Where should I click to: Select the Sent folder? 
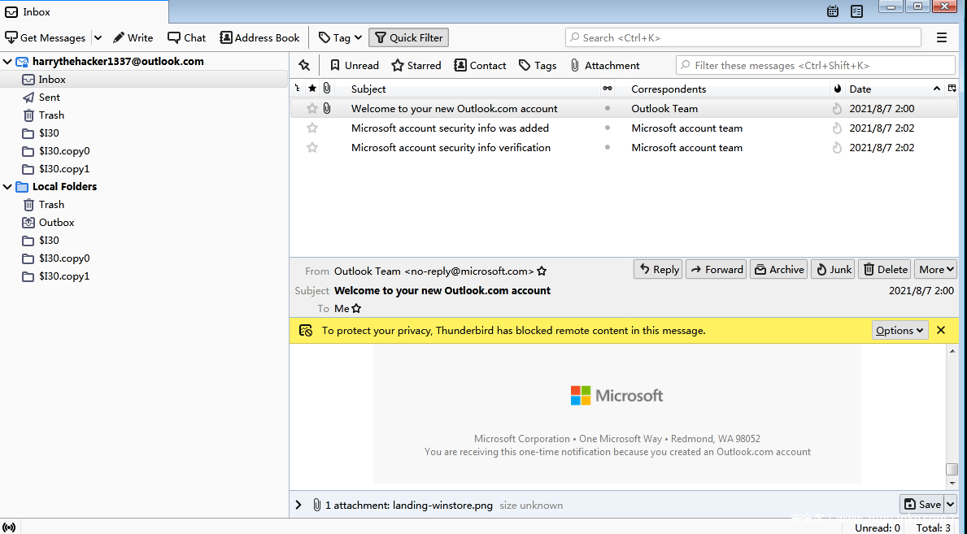coord(50,97)
